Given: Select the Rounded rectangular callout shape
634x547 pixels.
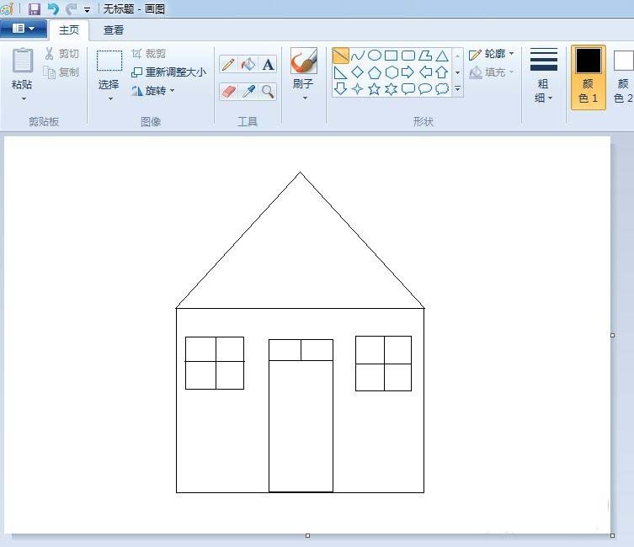Looking at the screenshot, I should [x=408, y=89].
